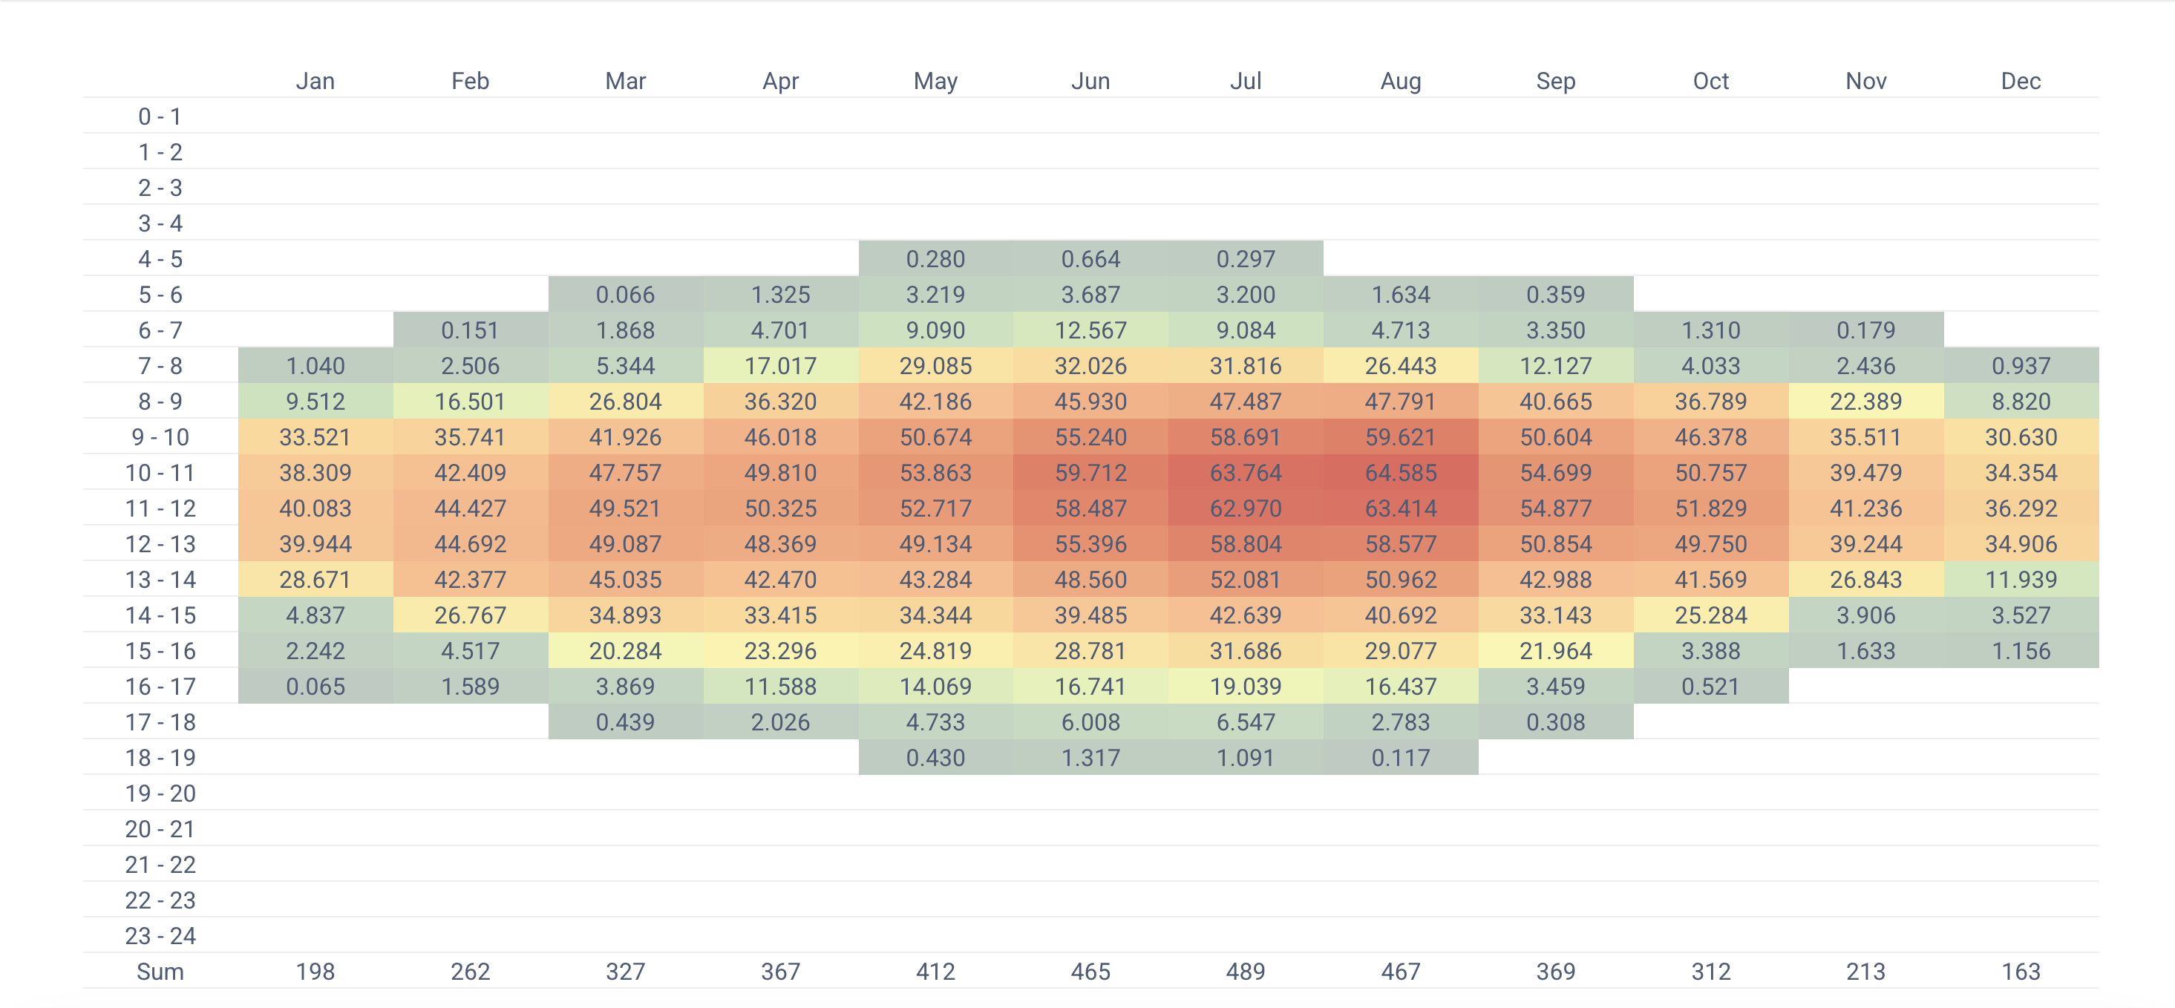Click the Mar column header
Image resolution: width=2175 pixels, height=1008 pixels.
point(626,81)
